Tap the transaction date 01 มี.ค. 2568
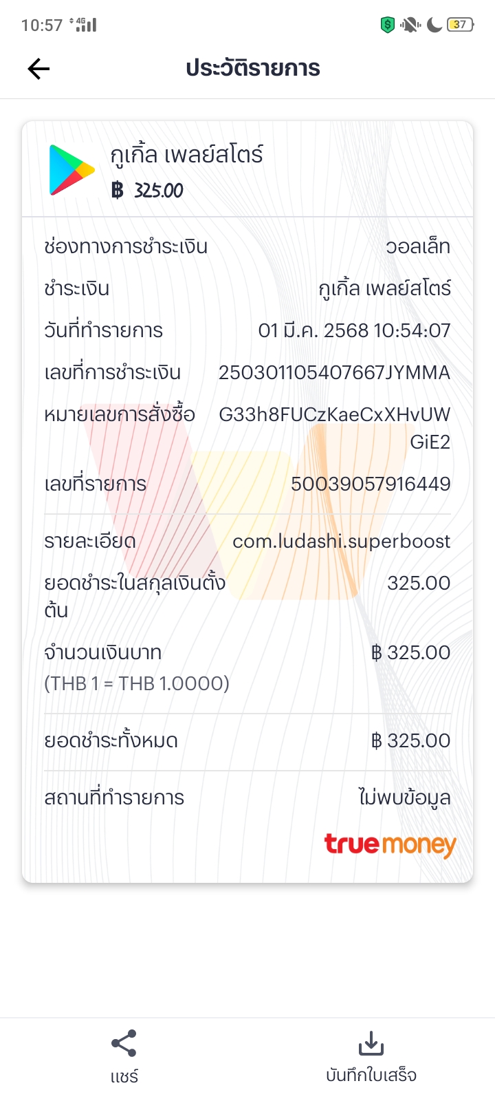The height and width of the screenshot is (1101, 495). (x=313, y=330)
